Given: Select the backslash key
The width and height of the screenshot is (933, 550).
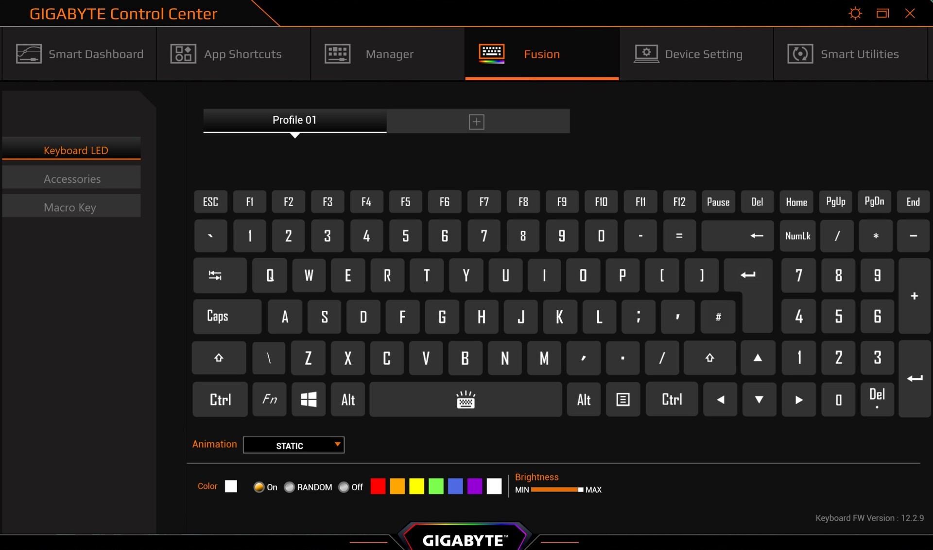Looking at the screenshot, I should point(269,358).
